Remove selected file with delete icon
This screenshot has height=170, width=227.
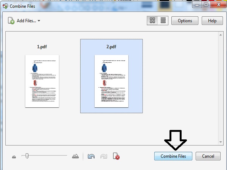(x=116, y=156)
